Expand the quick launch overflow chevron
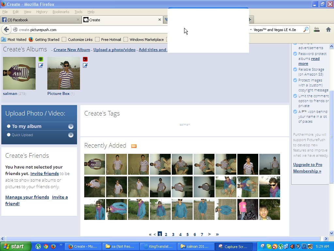The image size is (334, 251). 61,244
